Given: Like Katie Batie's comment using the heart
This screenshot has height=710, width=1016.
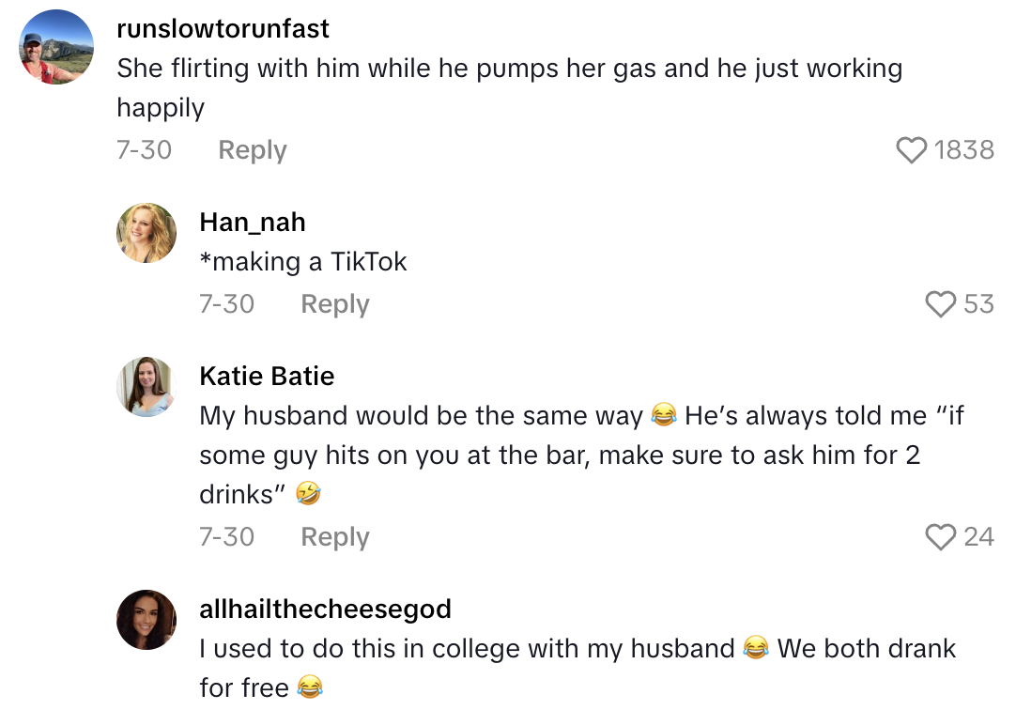Looking at the screenshot, I should pos(939,537).
